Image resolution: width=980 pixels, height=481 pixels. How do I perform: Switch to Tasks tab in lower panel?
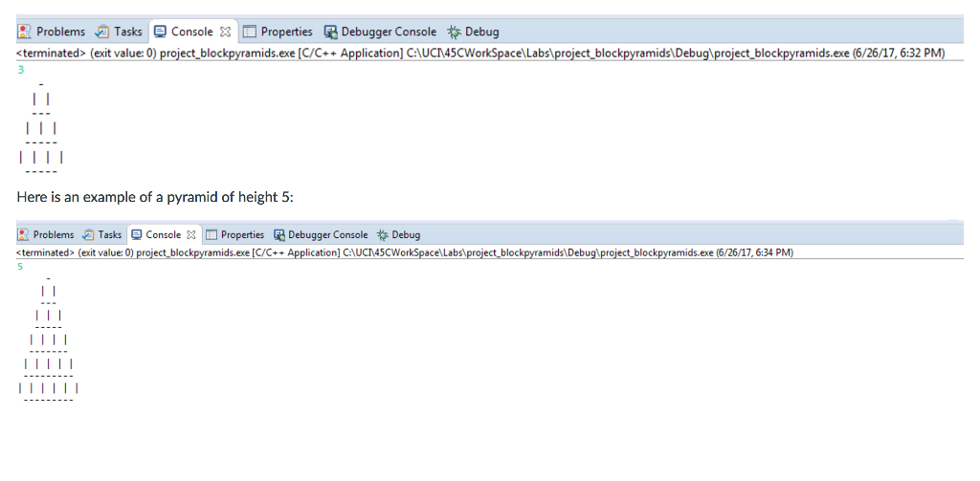102,235
